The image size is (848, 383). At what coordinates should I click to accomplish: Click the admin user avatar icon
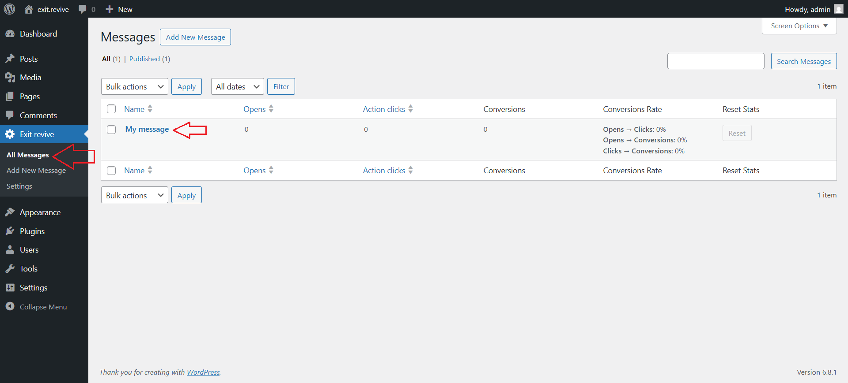(838, 9)
